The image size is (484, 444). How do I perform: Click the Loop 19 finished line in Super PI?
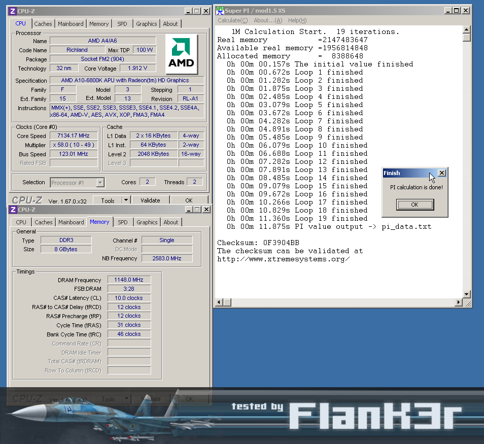(x=297, y=219)
